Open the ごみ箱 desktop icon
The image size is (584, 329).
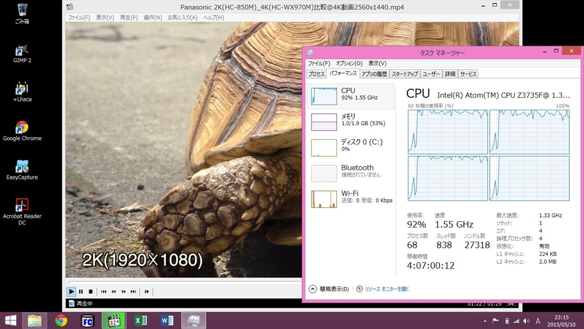22,14
